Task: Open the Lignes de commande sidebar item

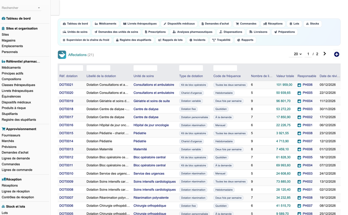Action: pos(17,170)
